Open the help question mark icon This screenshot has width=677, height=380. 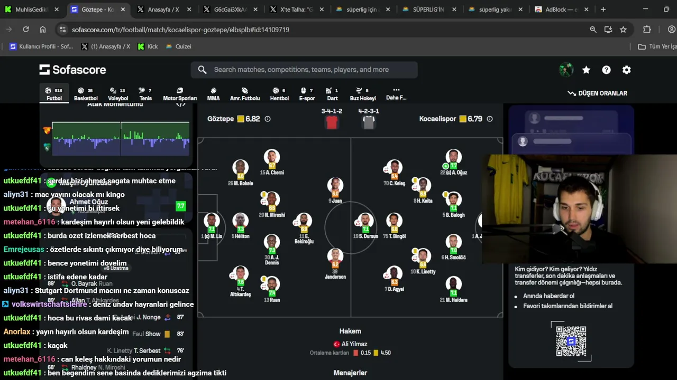click(606, 70)
